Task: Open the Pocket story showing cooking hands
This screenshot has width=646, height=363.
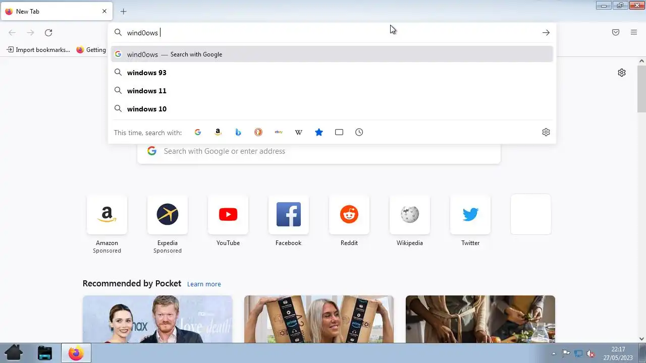Action: pos(480,319)
